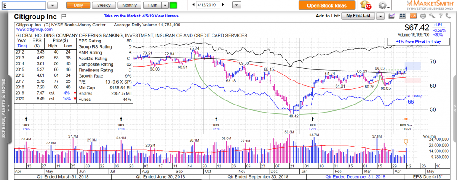
Task: Toggle the green status indicator button
Action: (x=173, y=5)
